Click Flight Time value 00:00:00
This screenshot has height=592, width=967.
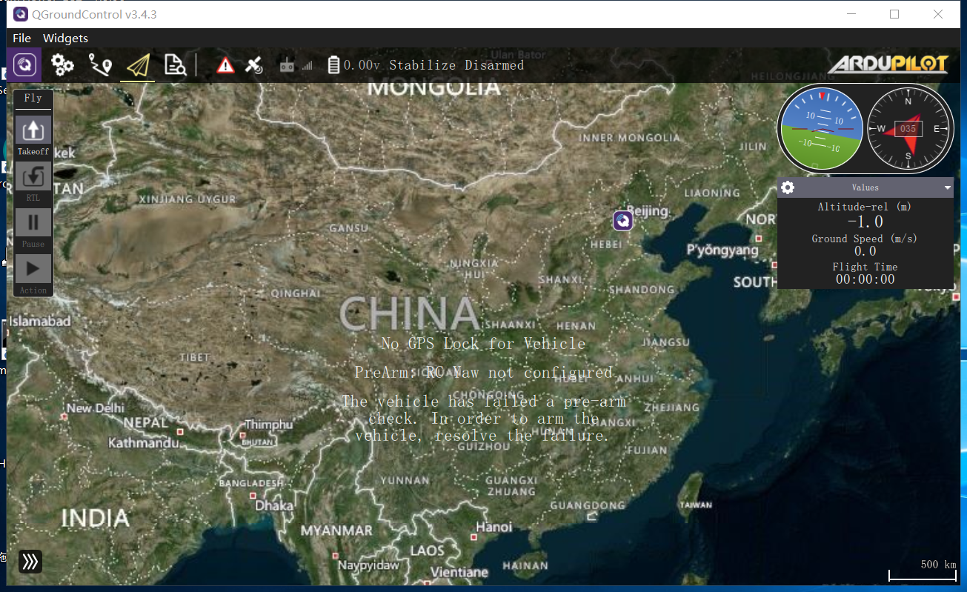point(865,279)
